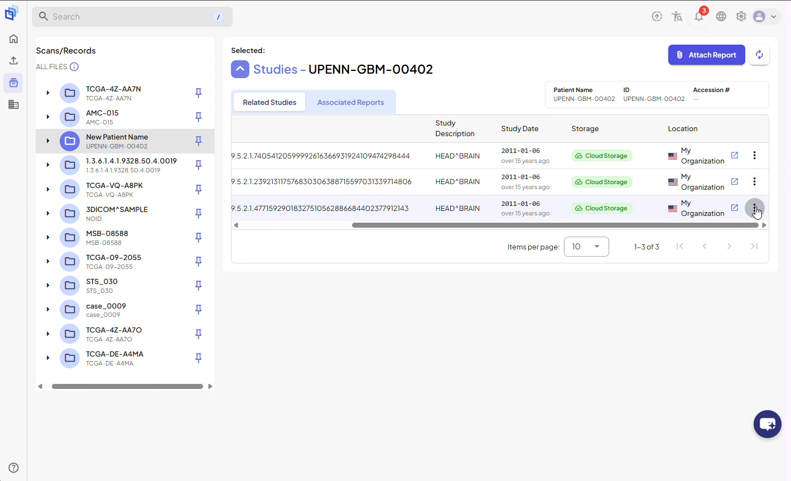This screenshot has width=791, height=481.
Task: Open the notifications bell icon
Action: pos(699,16)
